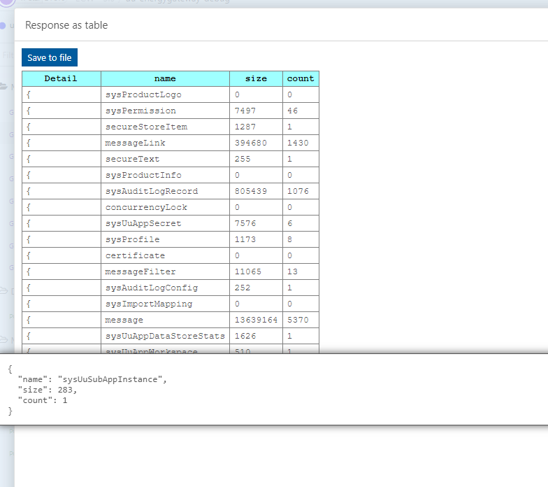This screenshot has height=487, width=548.
Task: Select the sysUuAppSecret name cell
Action: click(x=165, y=223)
